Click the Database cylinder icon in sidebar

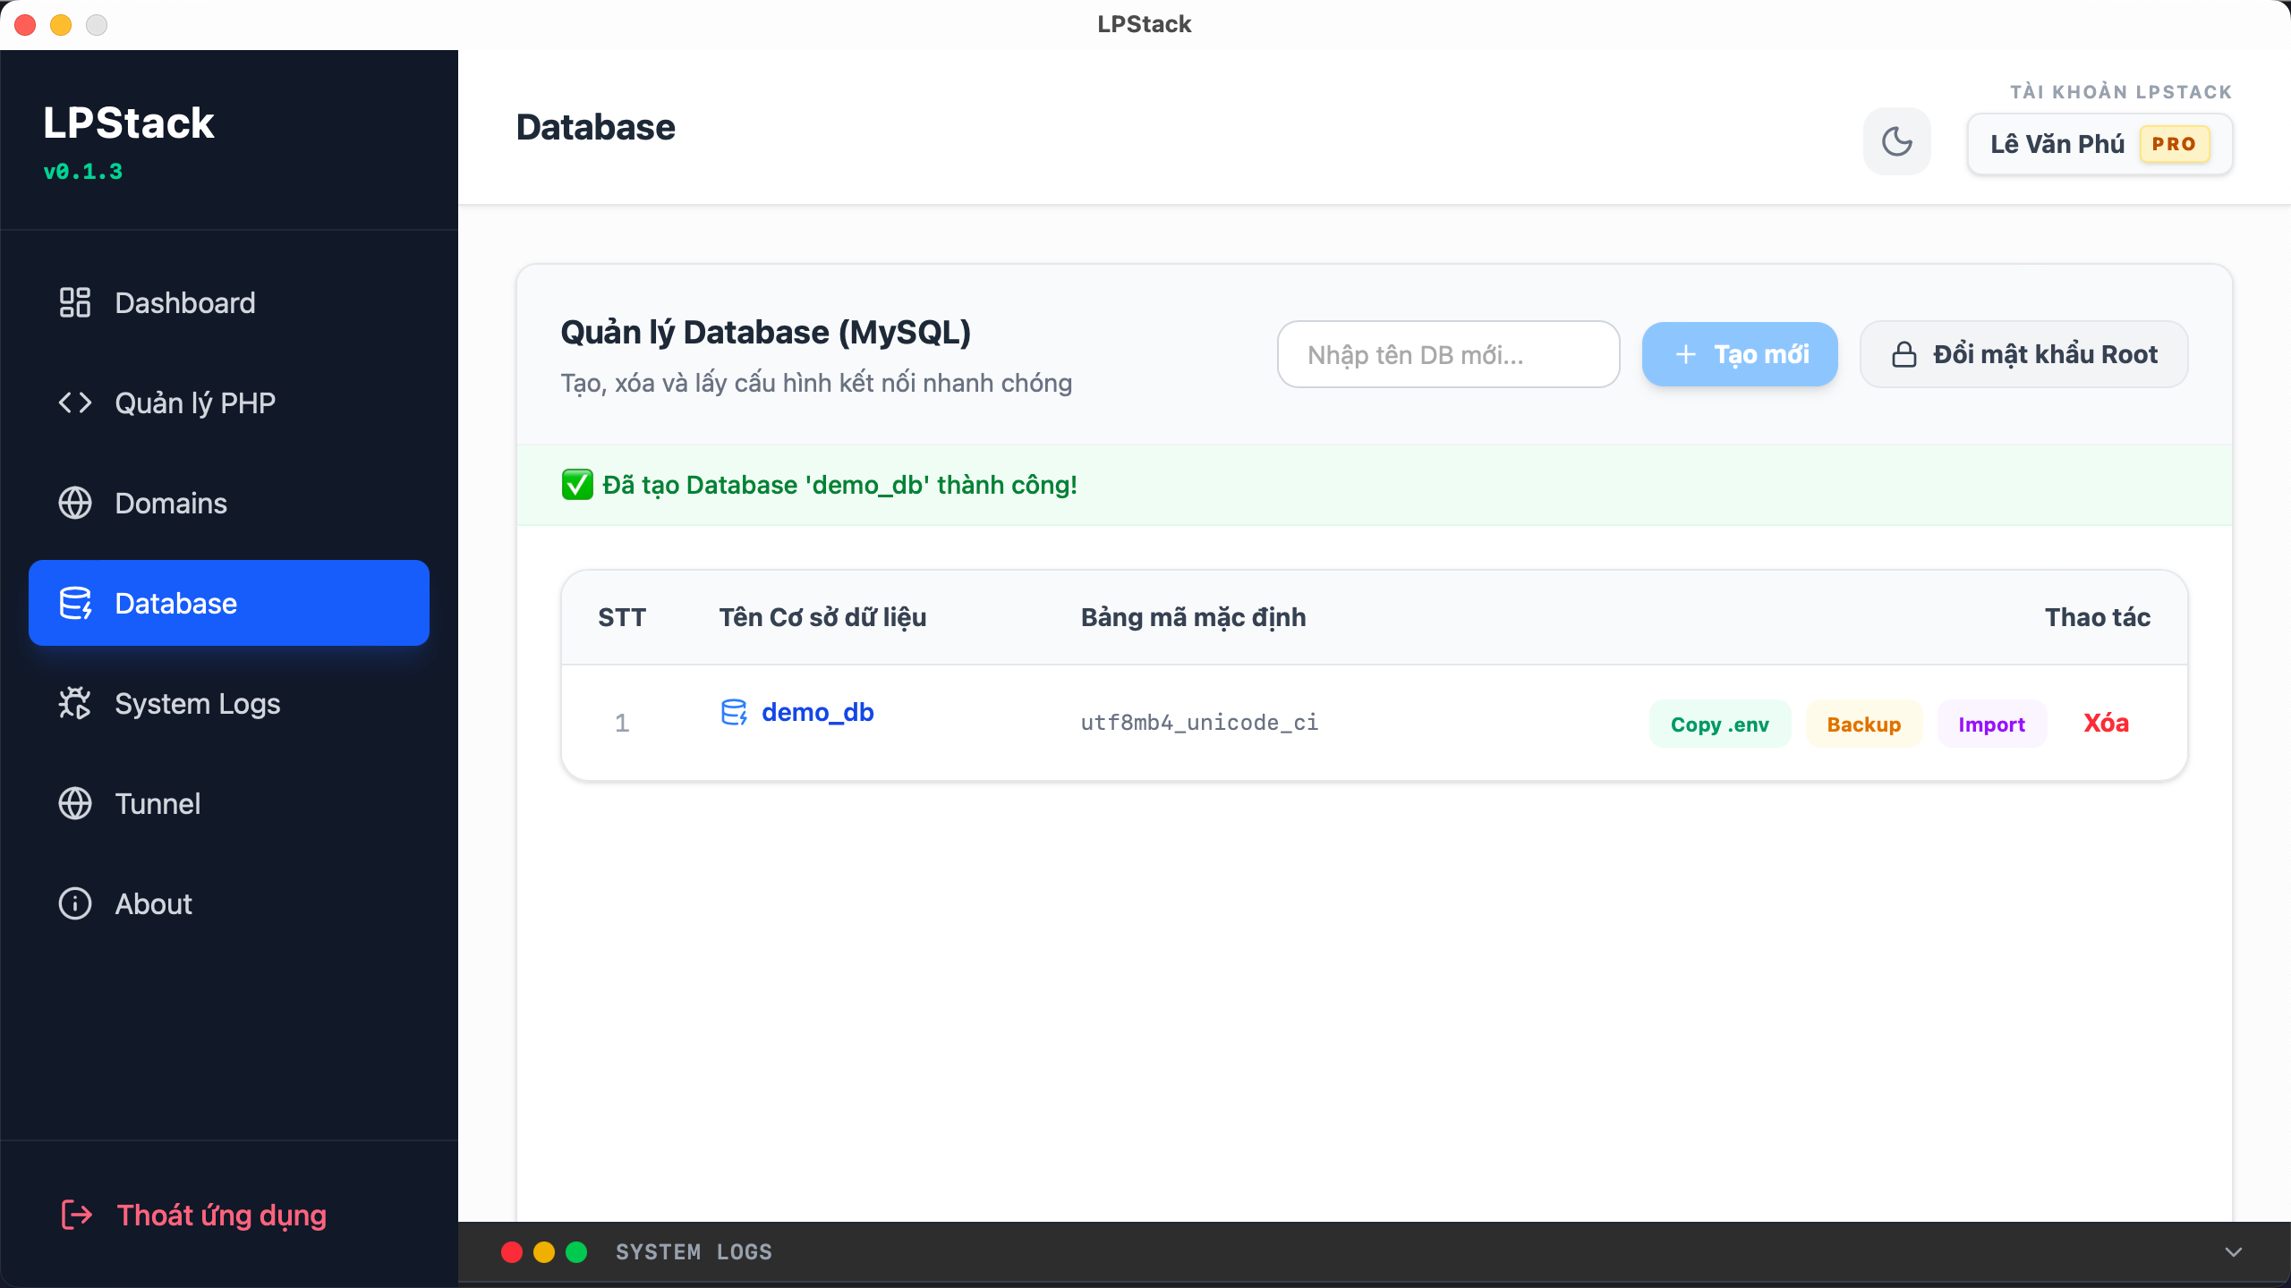click(75, 603)
